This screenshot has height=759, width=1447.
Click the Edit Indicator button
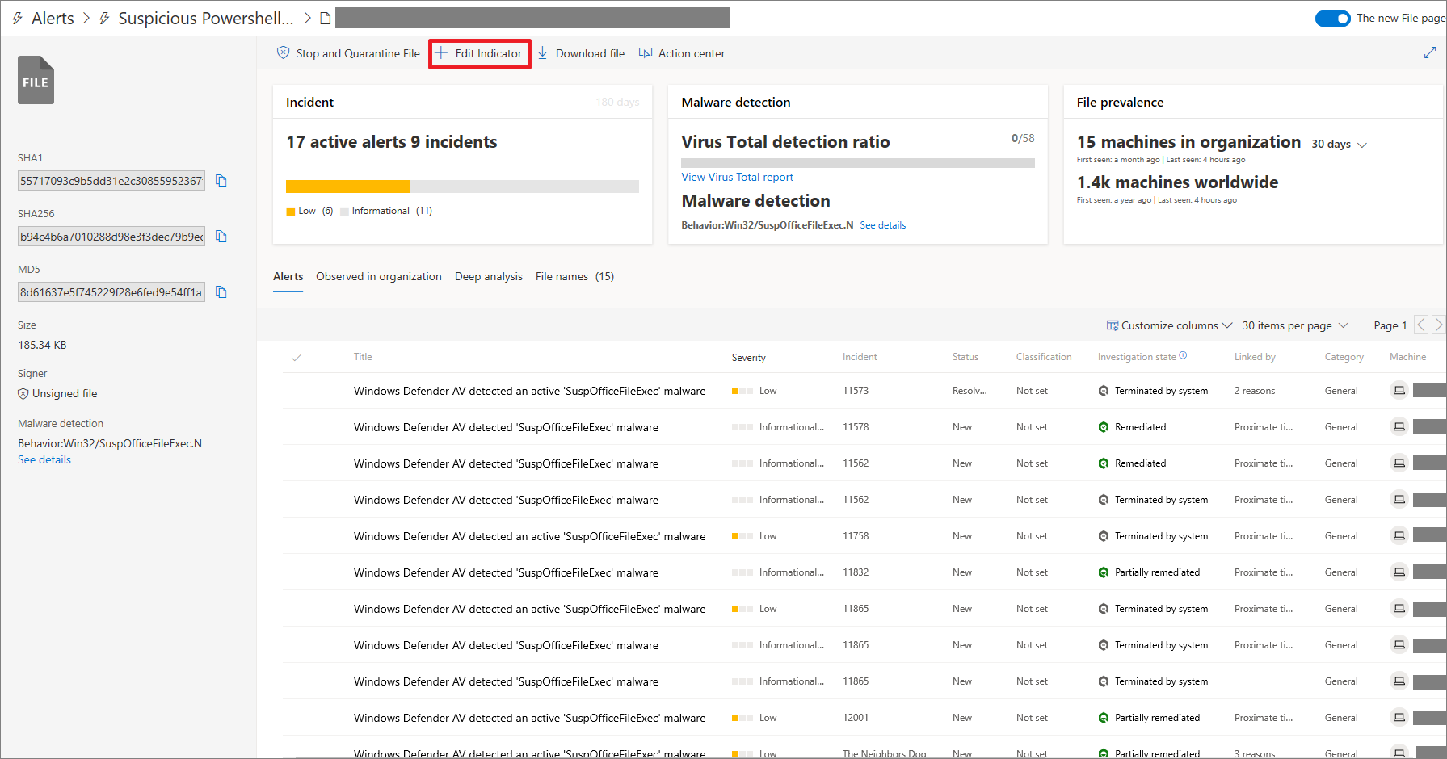480,53
